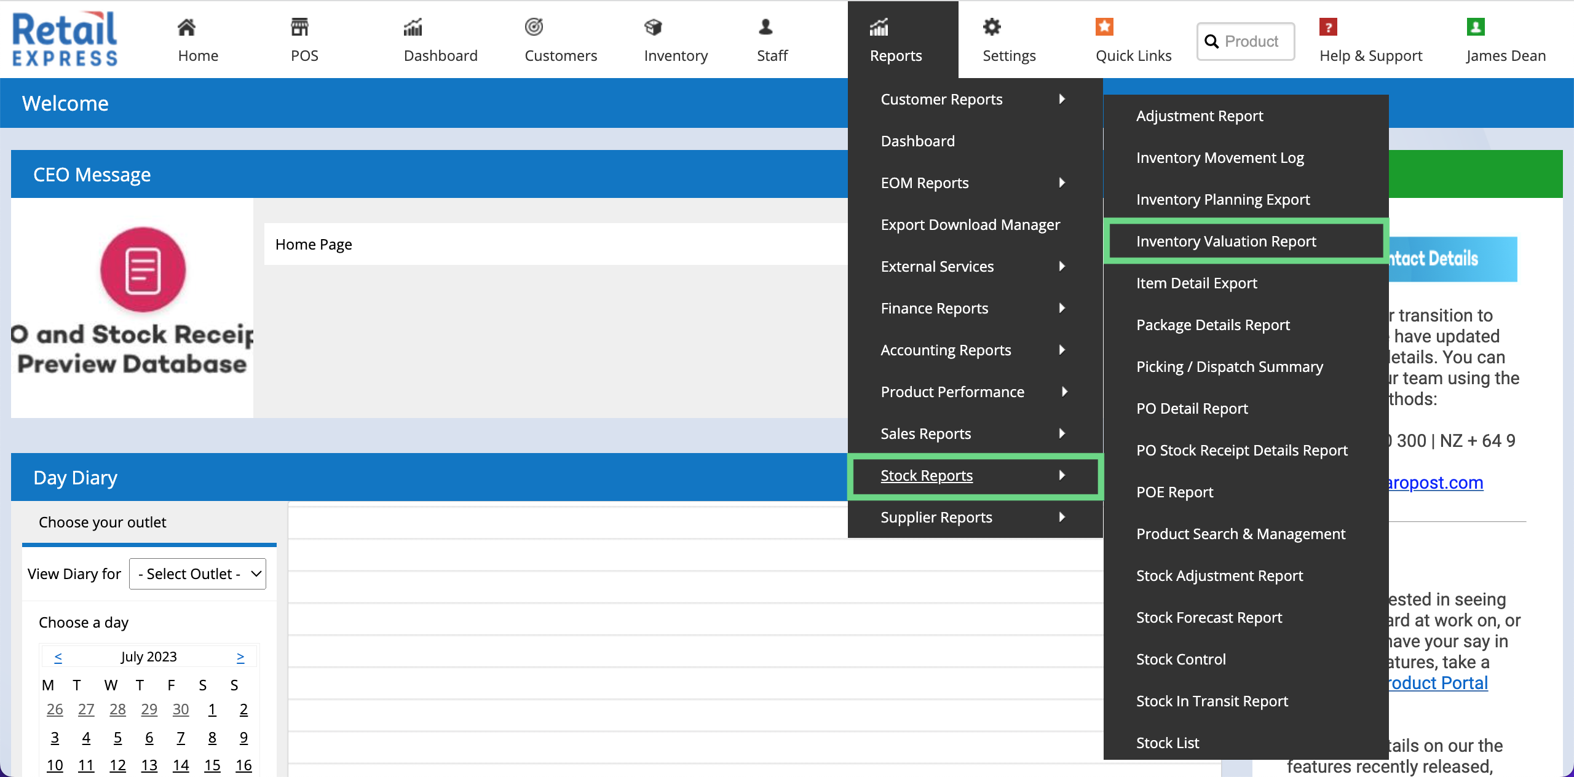Viewport: 1574px width, 777px height.
Task: Open the POS store icon
Action: click(299, 27)
